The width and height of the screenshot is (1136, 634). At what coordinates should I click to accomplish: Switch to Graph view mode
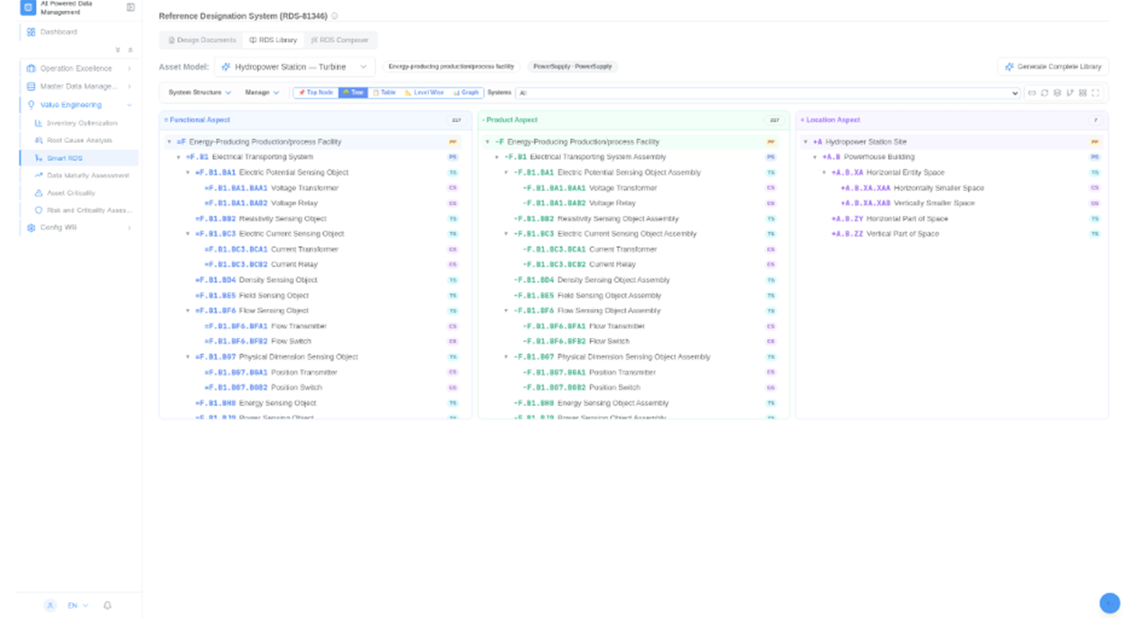tap(466, 93)
